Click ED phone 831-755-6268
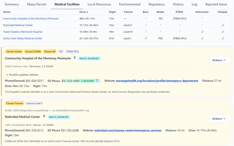Screen dimensions: 234x146 pos(70,130)
